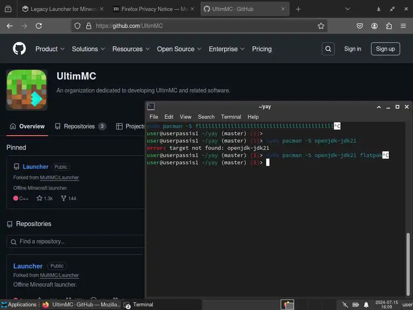Expand the Resources dropdown menu
The image size is (413, 310).
pos(131,49)
